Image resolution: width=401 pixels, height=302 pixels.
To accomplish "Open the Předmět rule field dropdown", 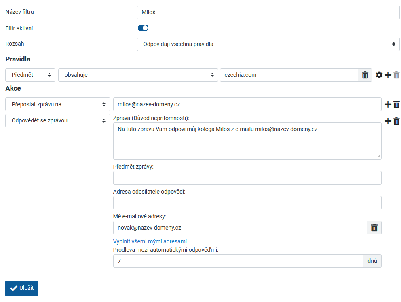I will [30, 75].
